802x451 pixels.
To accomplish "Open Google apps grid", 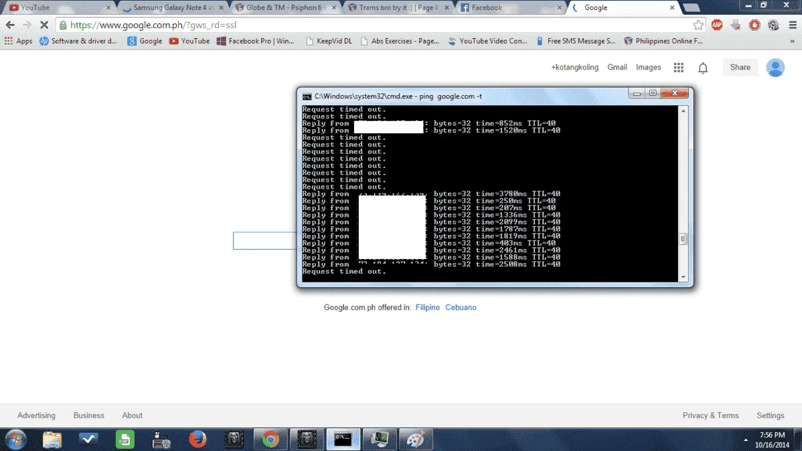I will coord(679,68).
